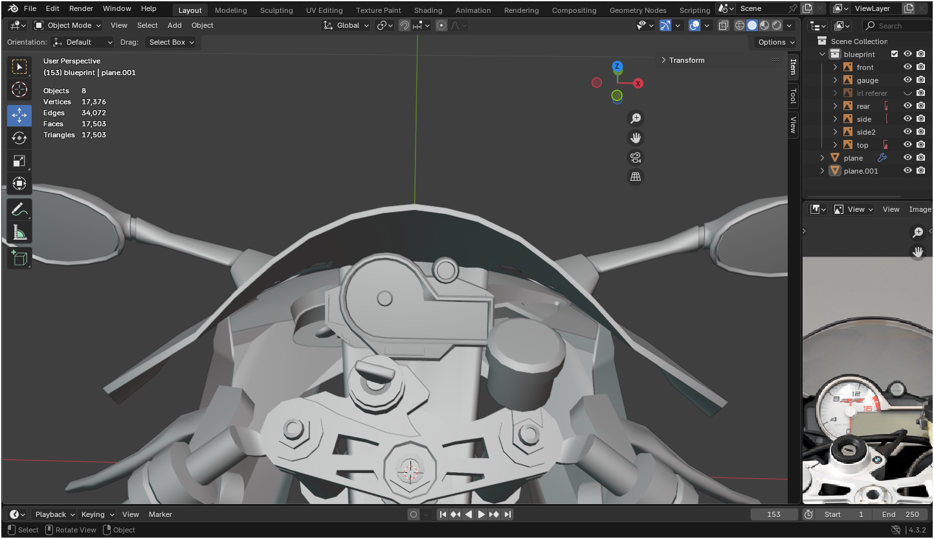Toggle viewport overlays
This screenshot has height=539, width=934.
click(x=695, y=25)
